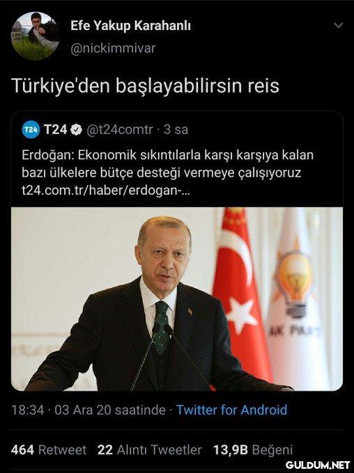Open the Efe Yakup Karahanlı display name
The image size is (354, 473).
click(x=130, y=26)
